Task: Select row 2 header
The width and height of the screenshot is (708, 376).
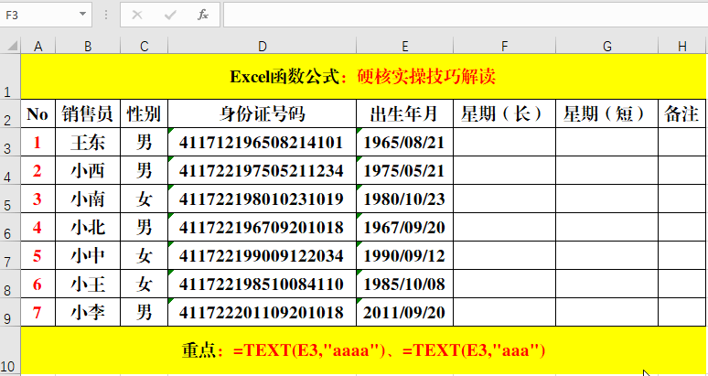Action: pos(10,113)
